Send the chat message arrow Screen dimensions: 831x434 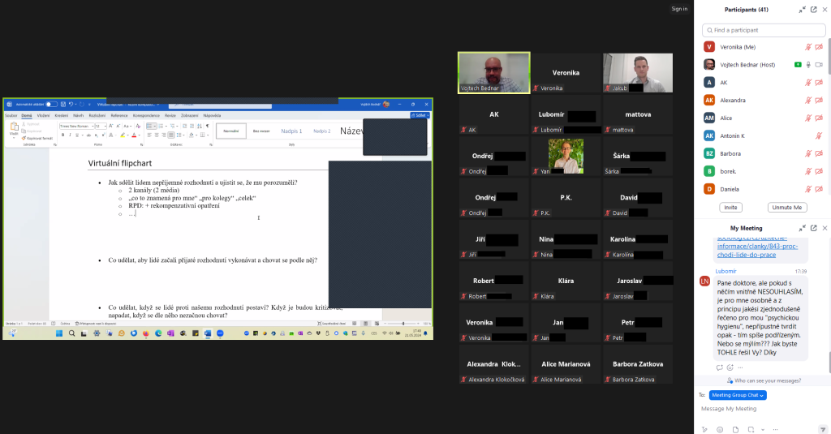823,429
